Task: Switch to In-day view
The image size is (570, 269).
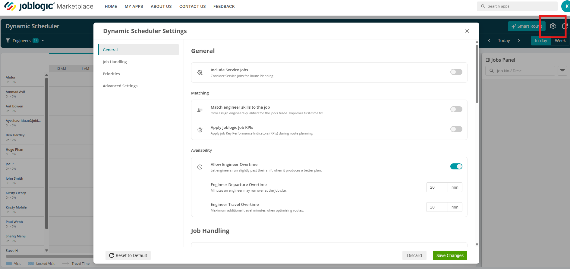Action: click(x=541, y=41)
